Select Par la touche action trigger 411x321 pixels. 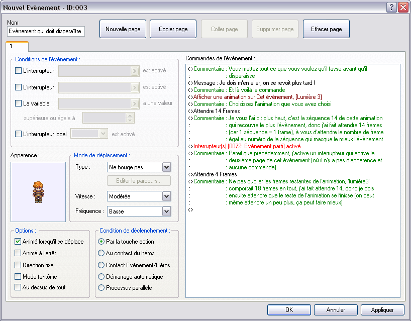point(101,241)
